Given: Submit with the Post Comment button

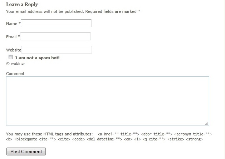Looking at the screenshot, I should coord(26,151).
